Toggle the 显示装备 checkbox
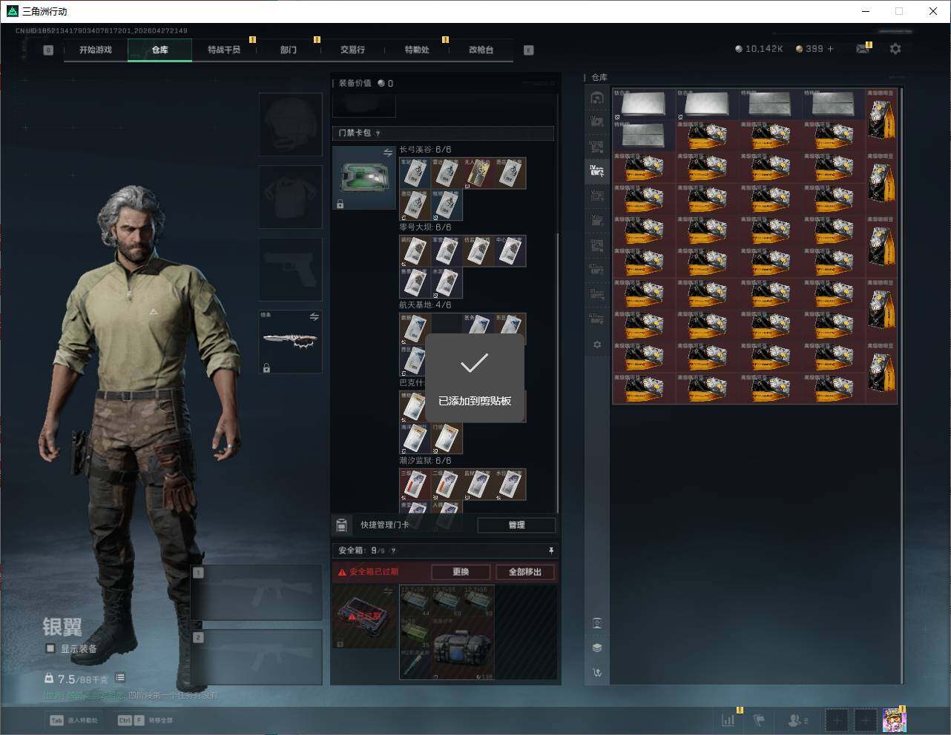The image size is (951, 735). point(50,648)
